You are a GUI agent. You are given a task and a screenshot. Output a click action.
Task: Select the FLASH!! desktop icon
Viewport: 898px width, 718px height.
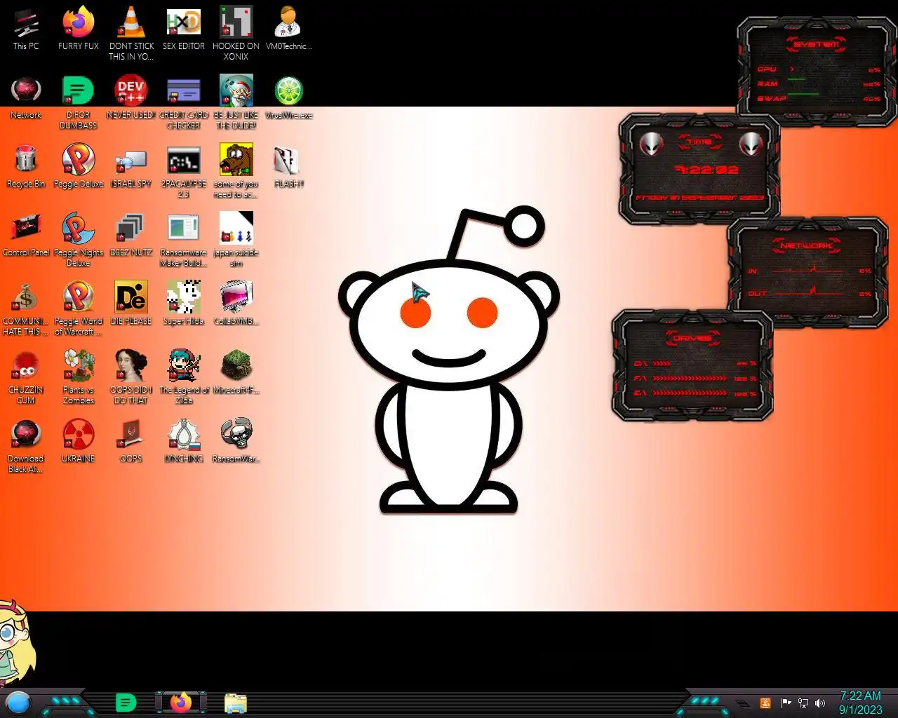coord(288,167)
